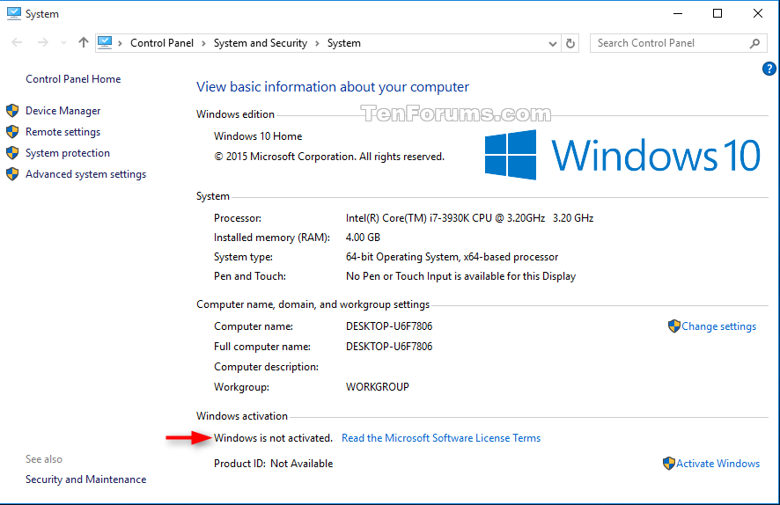
Task: Open Security and Maintenance link
Action: (x=86, y=479)
